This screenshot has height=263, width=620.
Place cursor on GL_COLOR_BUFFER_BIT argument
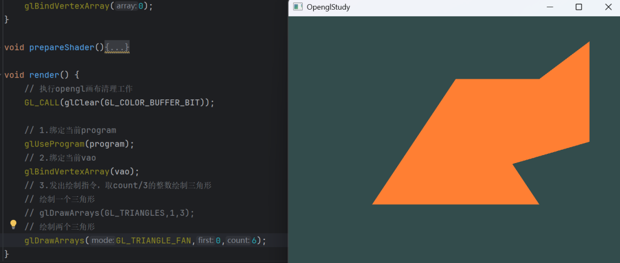pos(157,102)
